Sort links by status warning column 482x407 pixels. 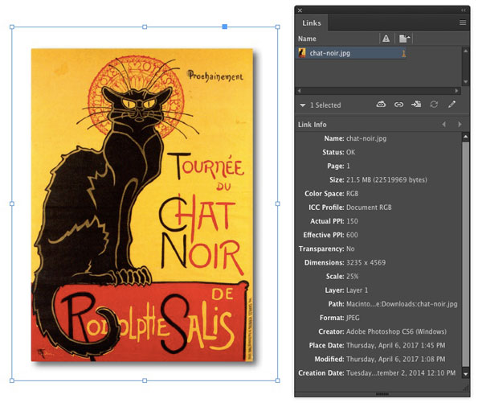tap(386, 39)
